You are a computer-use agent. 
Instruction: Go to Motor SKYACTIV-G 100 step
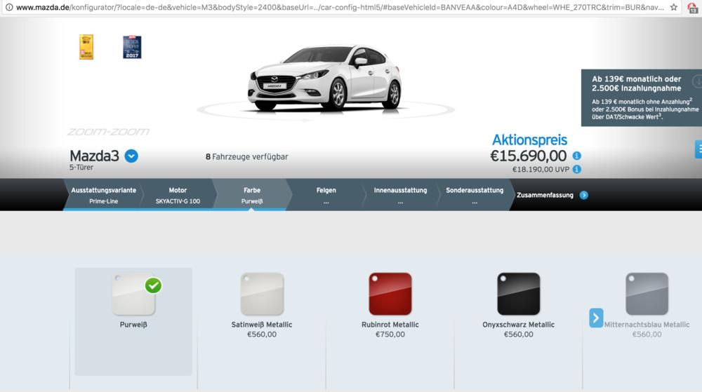pos(178,195)
